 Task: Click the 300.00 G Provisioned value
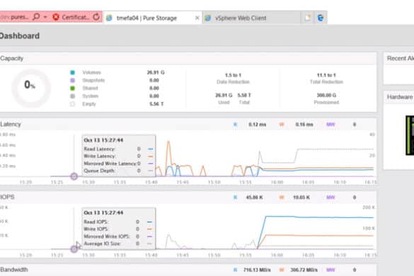point(326,95)
